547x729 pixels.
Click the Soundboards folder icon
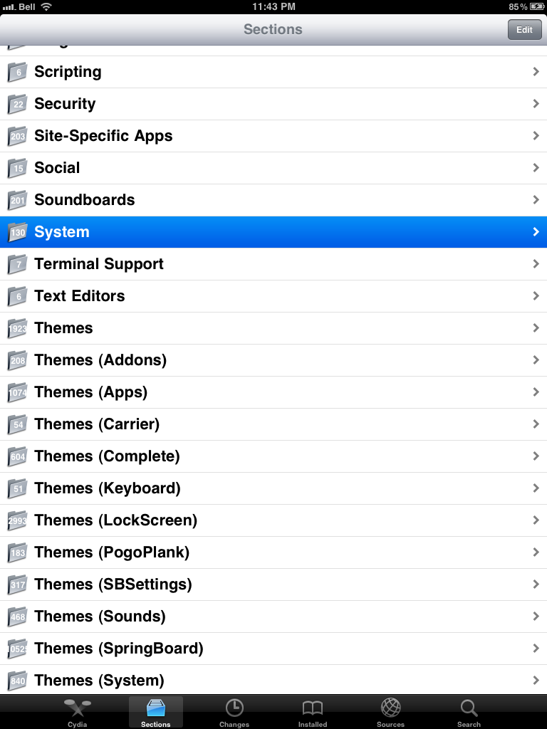pyautogui.click(x=17, y=200)
